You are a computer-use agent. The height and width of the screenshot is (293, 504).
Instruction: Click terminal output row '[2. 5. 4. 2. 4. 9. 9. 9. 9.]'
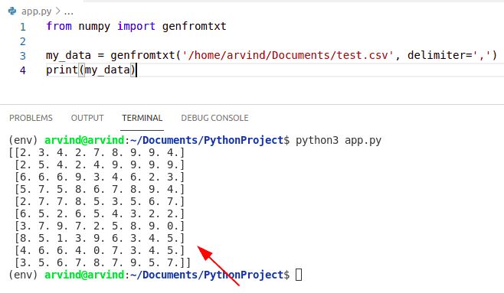(x=100, y=164)
